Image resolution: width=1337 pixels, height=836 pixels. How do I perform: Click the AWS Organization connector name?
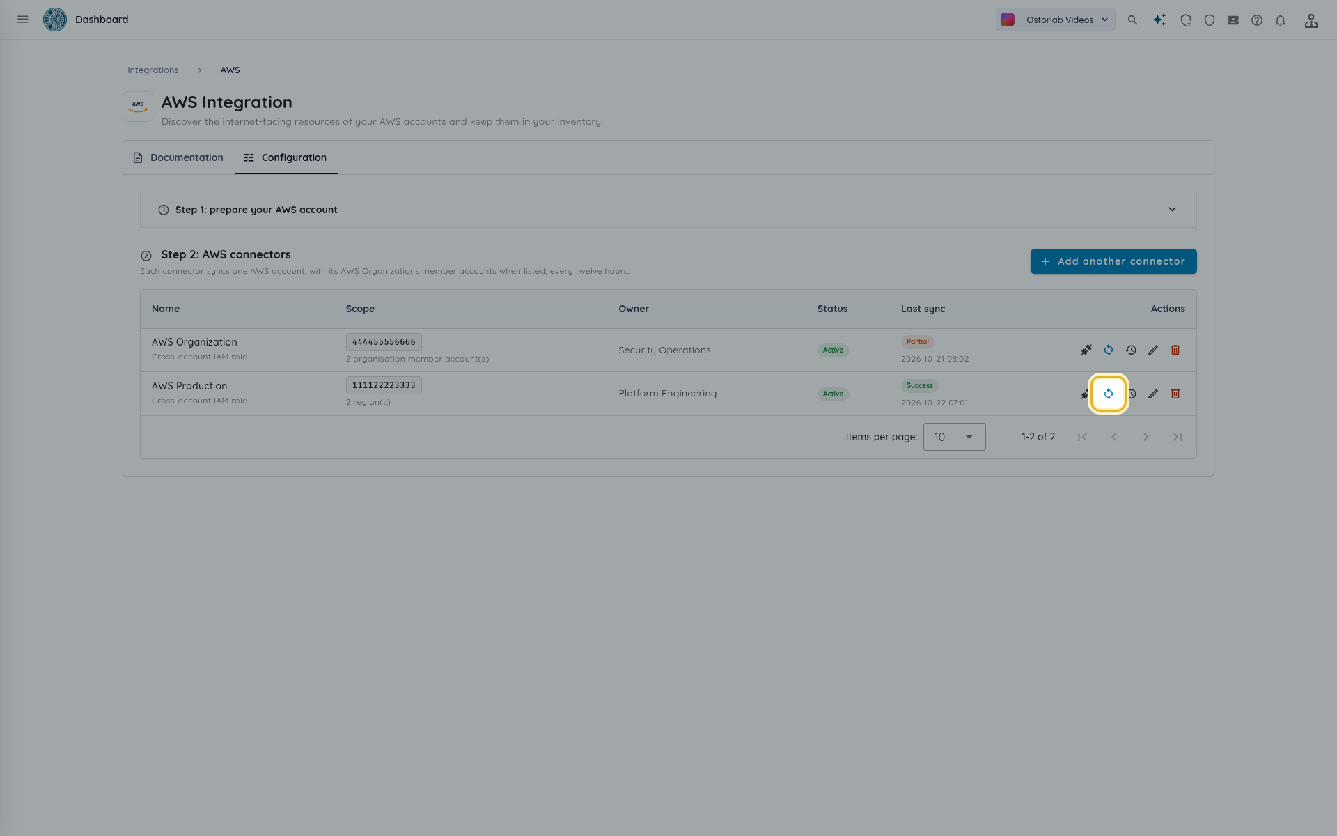(x=194, y=342)
